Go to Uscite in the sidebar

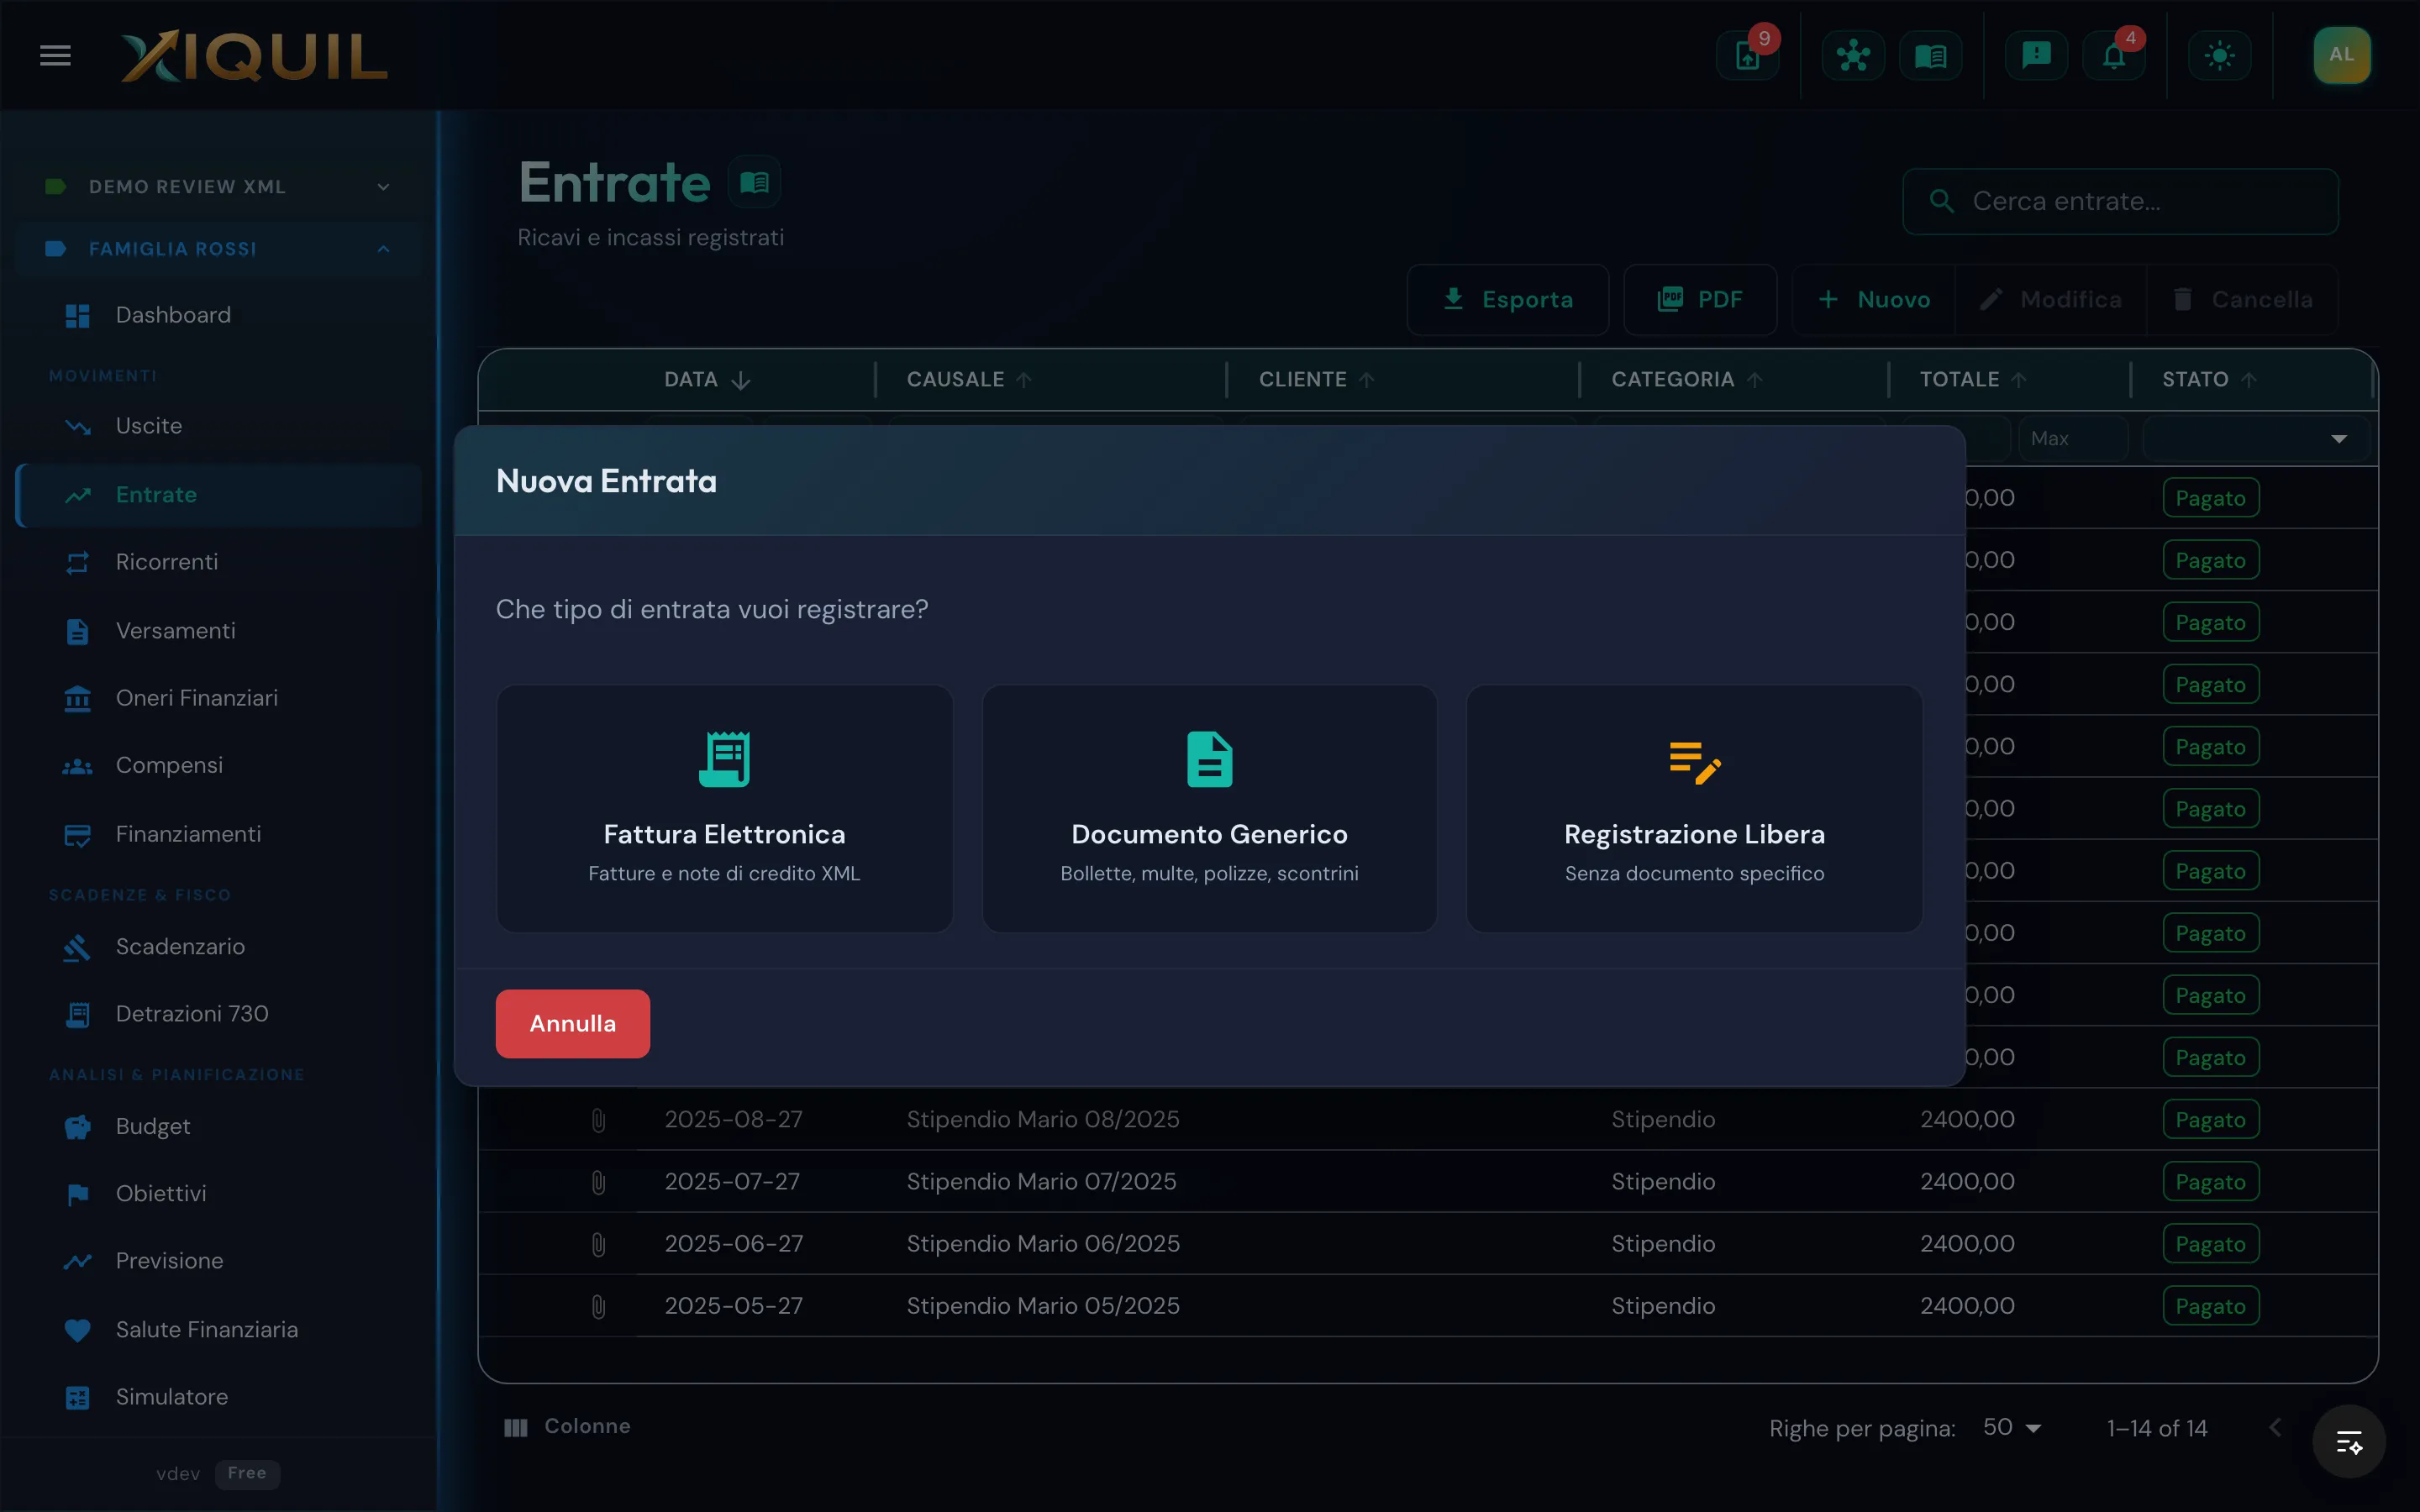point(219,426)
